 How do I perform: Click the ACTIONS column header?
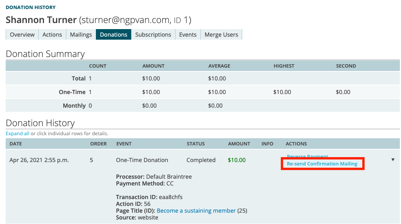(x=296, y=144)
